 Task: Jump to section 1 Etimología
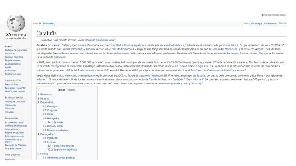point(46,95)
